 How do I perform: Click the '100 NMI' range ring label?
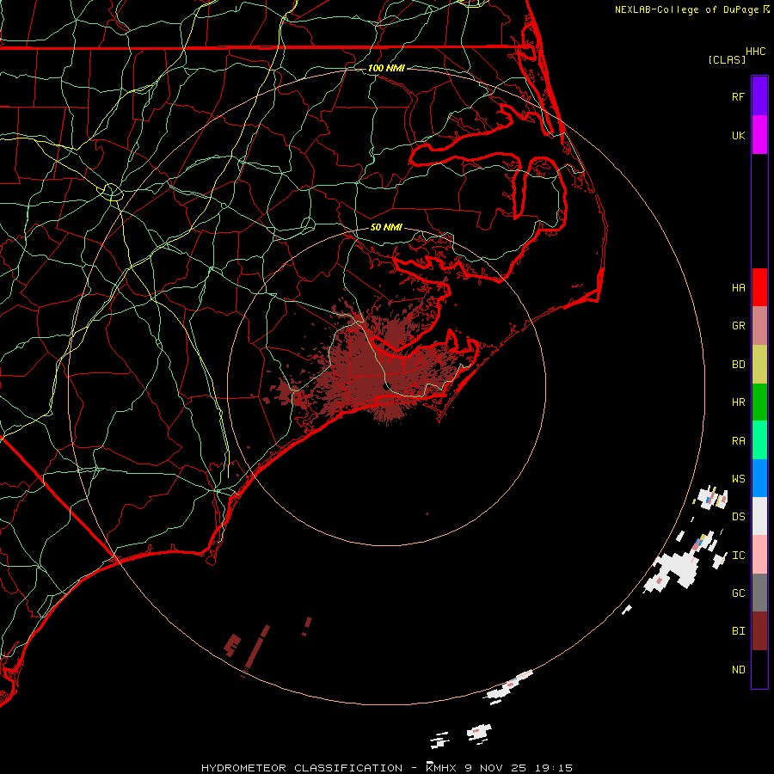(x=386, y=68)
